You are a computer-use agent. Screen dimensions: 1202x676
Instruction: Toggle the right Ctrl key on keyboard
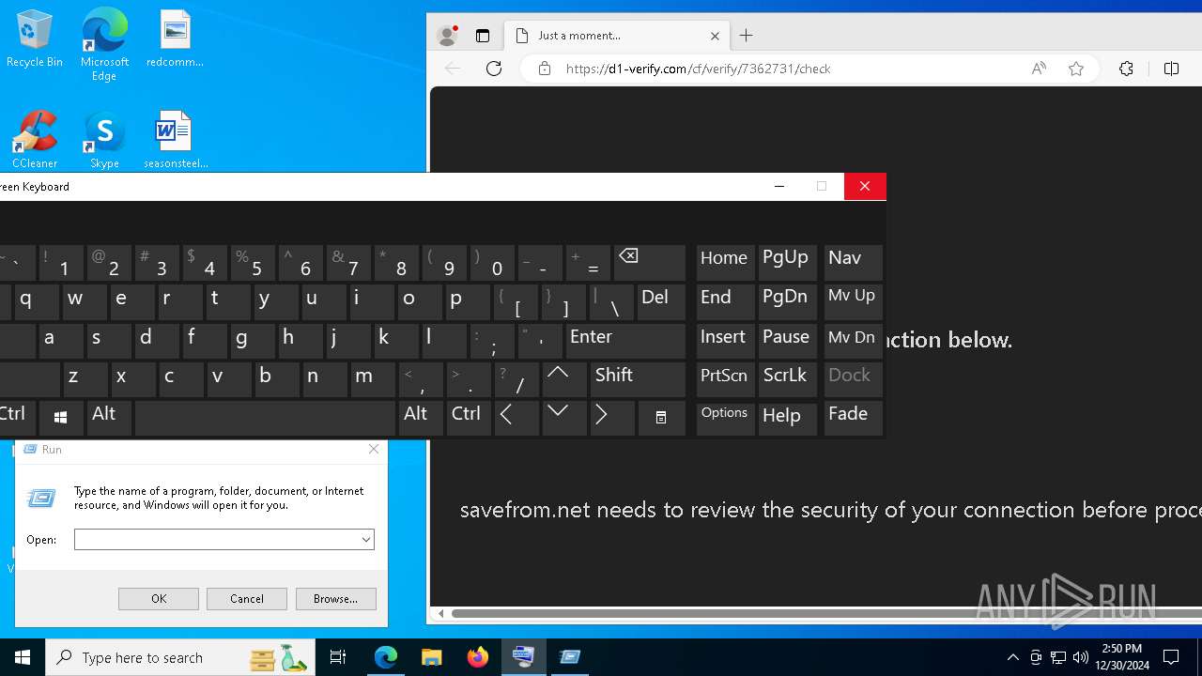[468, 417]
